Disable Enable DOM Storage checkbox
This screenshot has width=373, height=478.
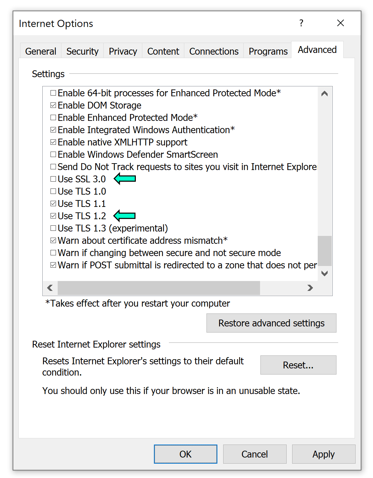click(53, 105)
